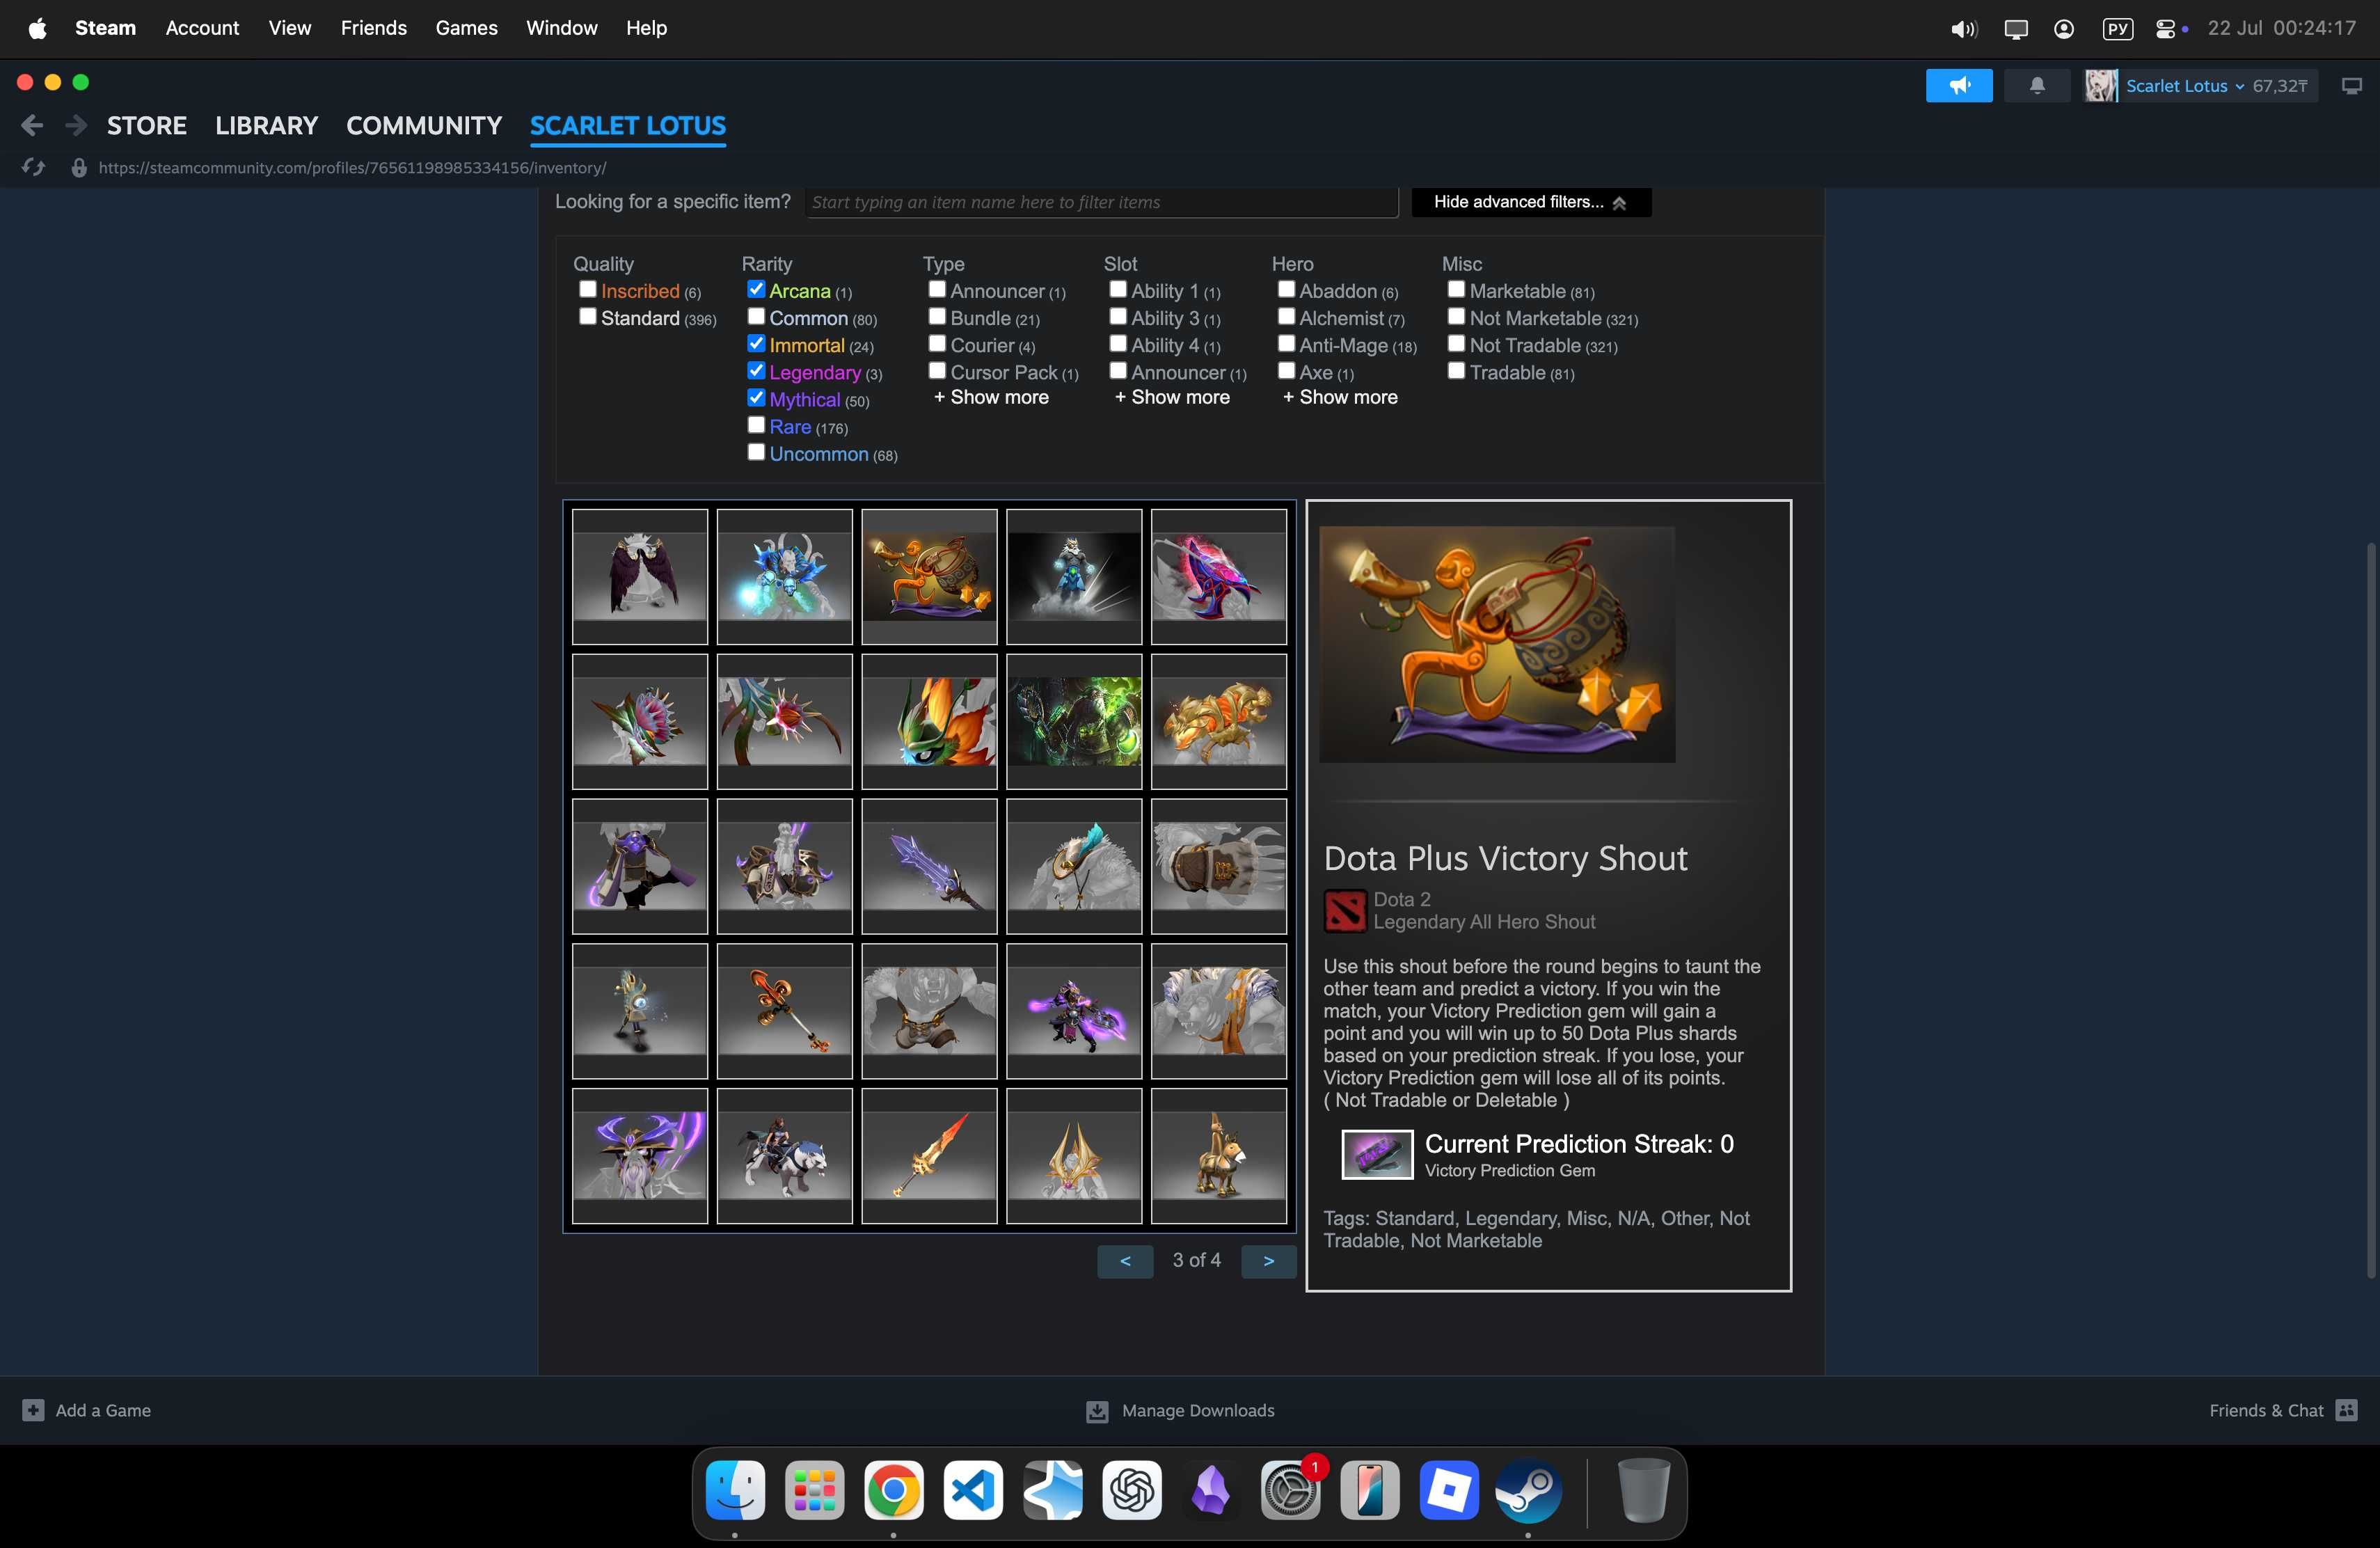Viewport: 2380px width, 1548px height.
Task: Uncheck the Legendary rarity filter
Action: (756, 371)
